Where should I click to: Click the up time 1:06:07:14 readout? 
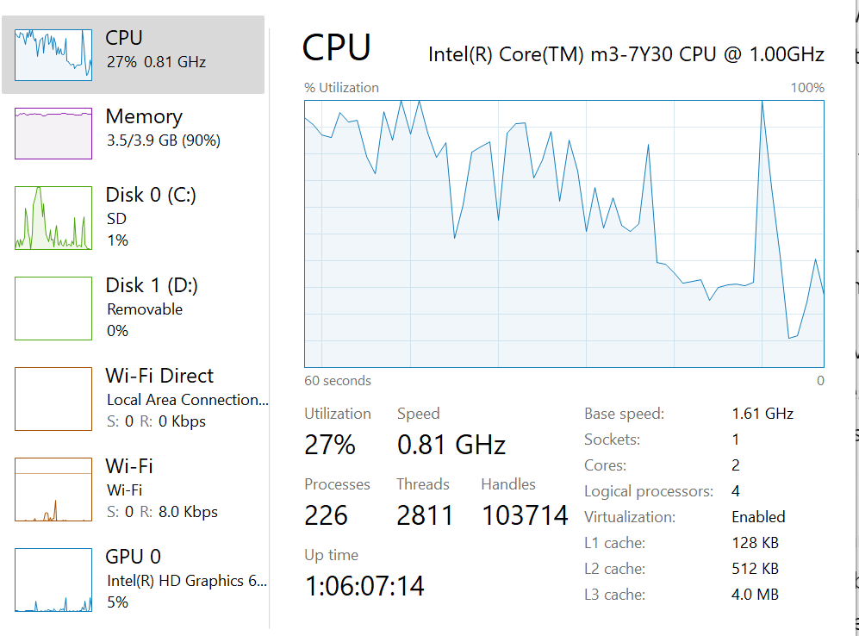pyautogui.click(x=364, y=586)
